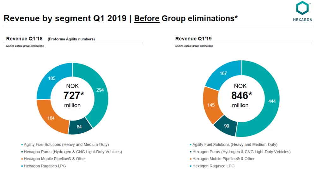Select Hexagon Purus legend label under Q1'18 chart
This screenshot has width=316, height=169.
point(73,152)
